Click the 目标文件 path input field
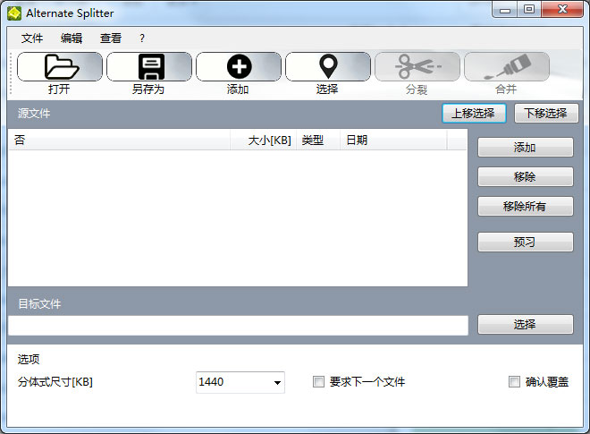The width and height of the screenshot is (590, 434). click(238, 326)
